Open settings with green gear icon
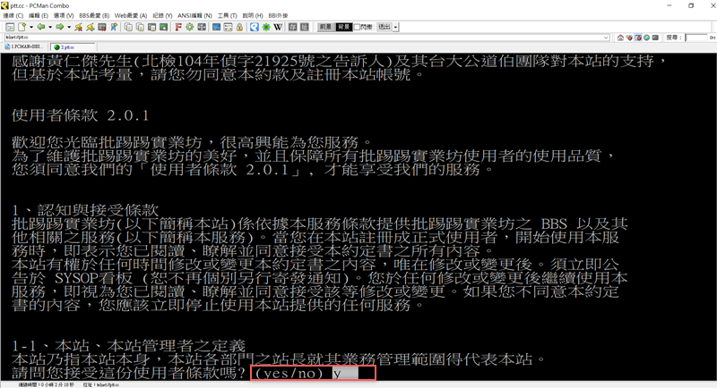 190,27
